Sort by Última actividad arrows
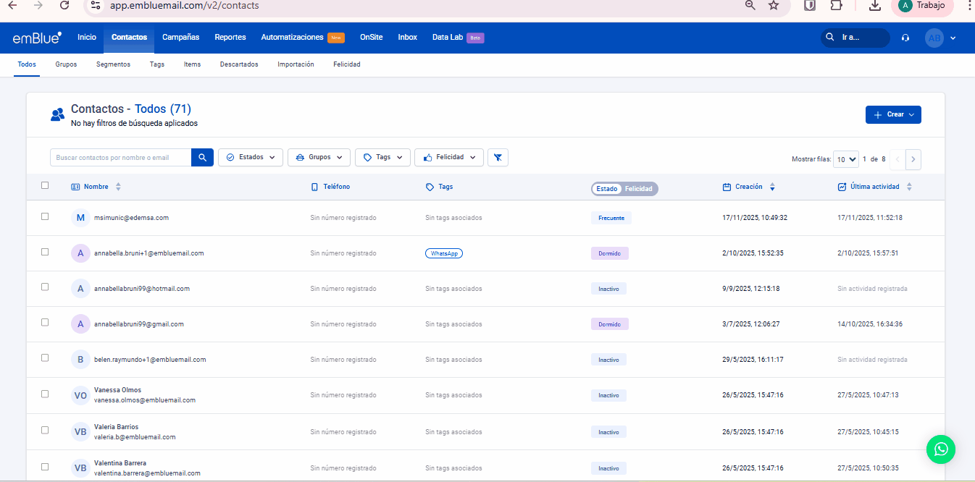 tap(909, 187)
